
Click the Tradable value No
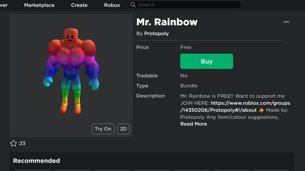pyautogui.click(x=184, y=76)
